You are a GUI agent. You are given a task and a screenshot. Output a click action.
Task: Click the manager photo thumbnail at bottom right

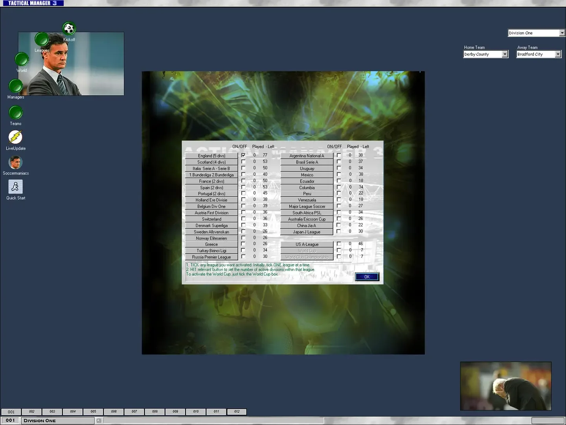coord(505,386)
